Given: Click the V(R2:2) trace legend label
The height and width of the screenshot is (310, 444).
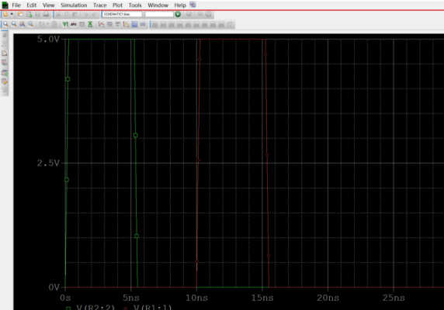Looking at the screenshot, I should pyautogui.click(x=95, y=308).
